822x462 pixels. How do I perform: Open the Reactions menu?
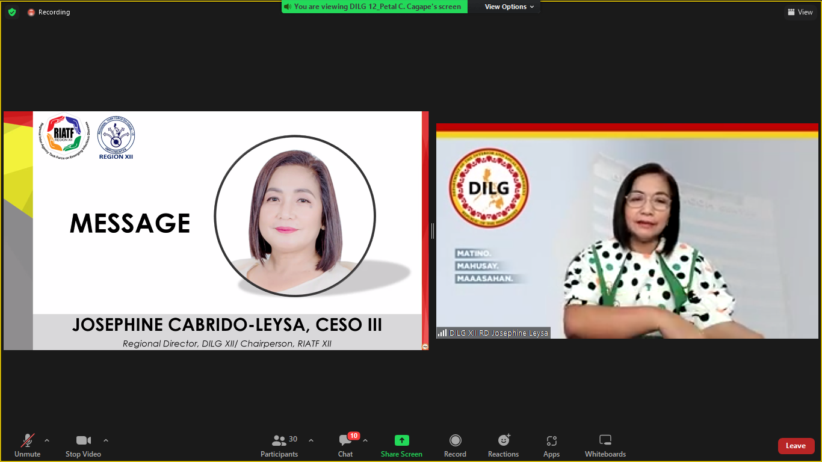(503, 446)
